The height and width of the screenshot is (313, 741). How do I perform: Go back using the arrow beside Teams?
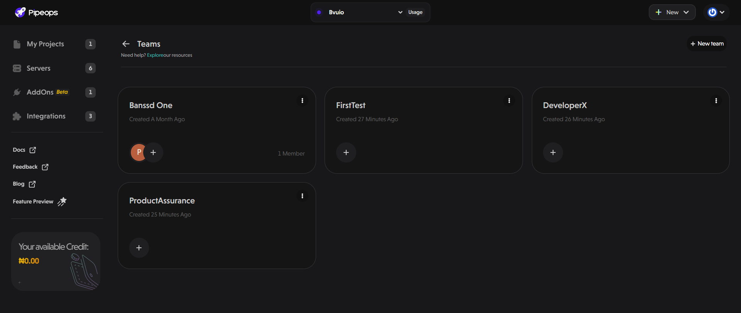[x=126, y=44]
